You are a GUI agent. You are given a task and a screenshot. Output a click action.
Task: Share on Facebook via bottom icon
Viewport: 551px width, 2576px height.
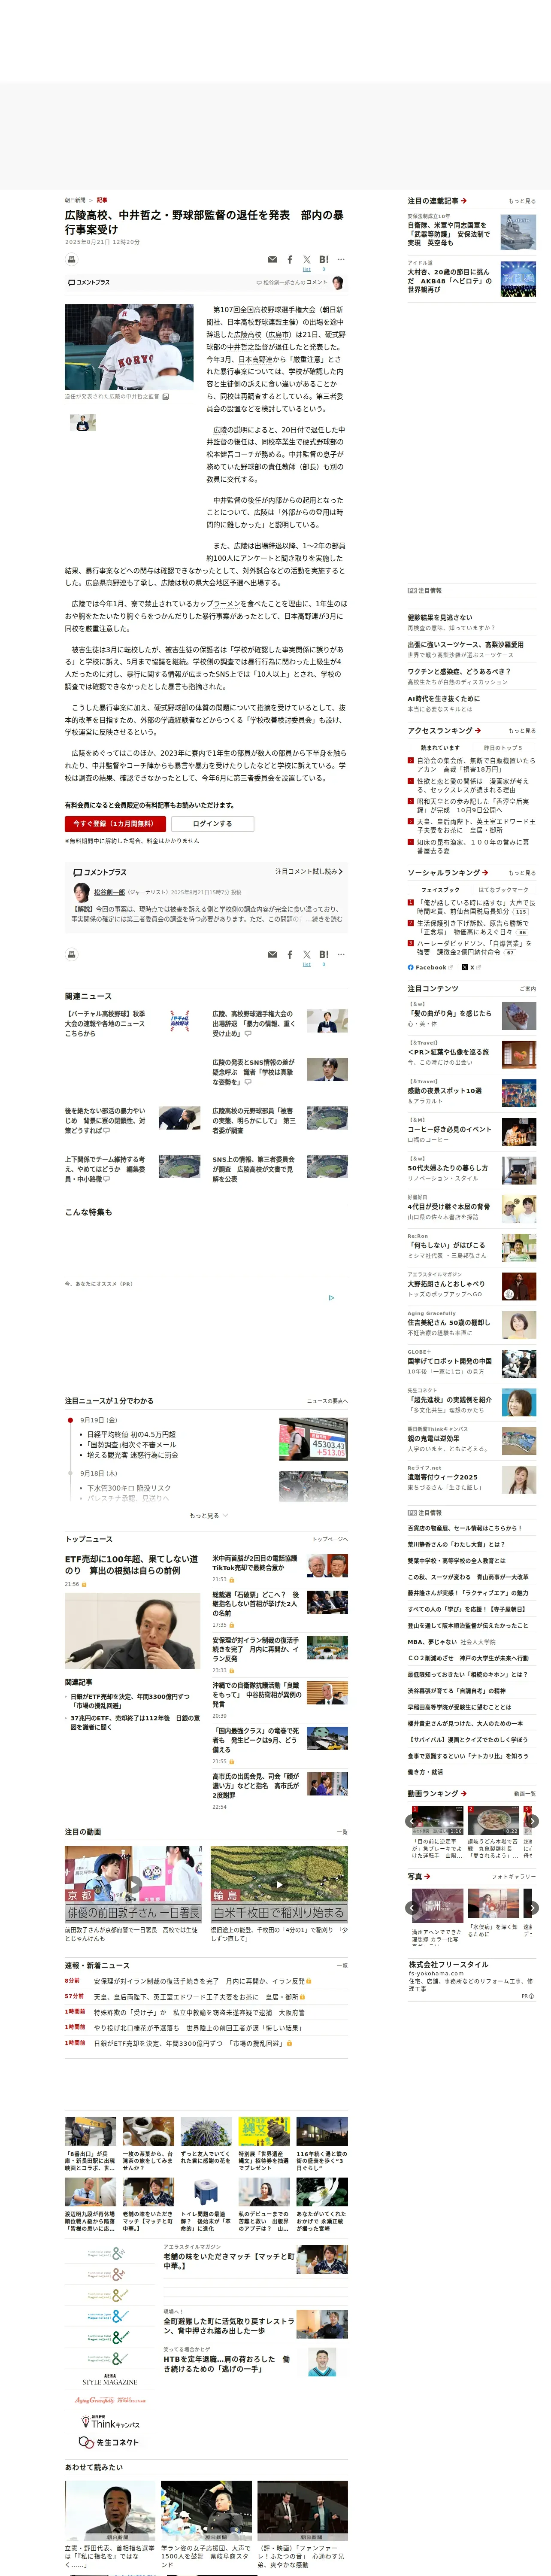tap(290, 955)
